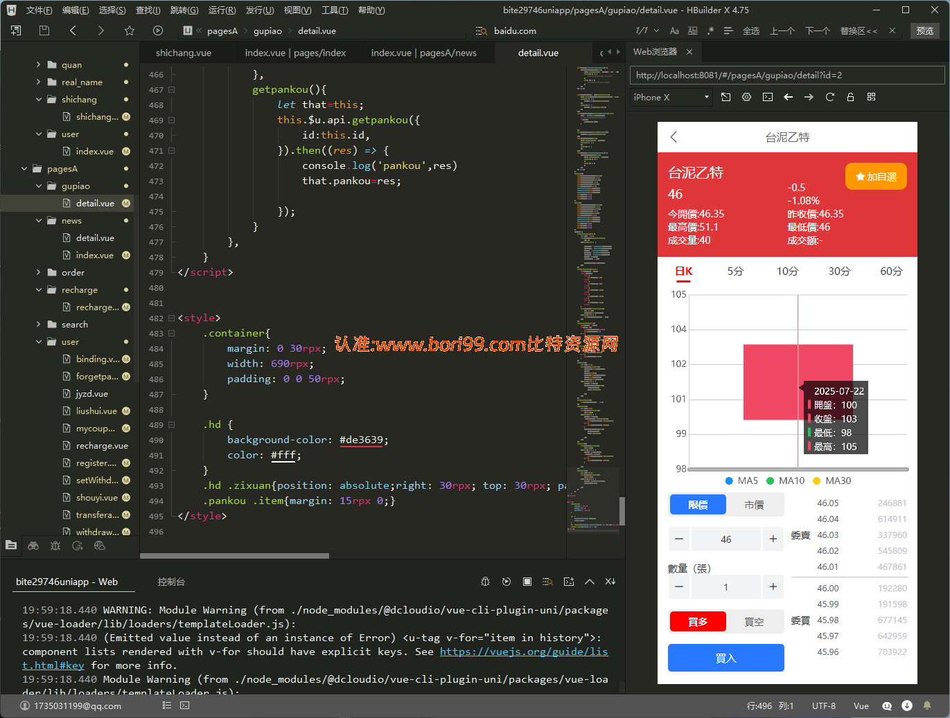Viewport: 950px width, 718px height.
Task: Click the Web browser forward arrow
Action: [809, 97]
